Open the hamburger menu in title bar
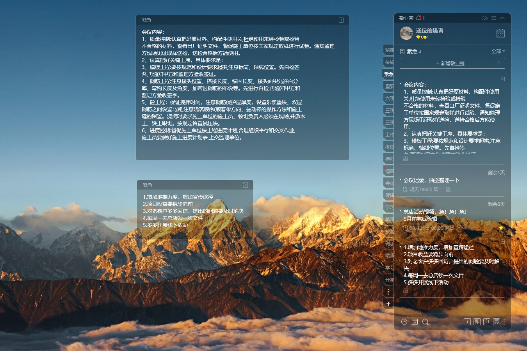The height and width of the screenshot is (351, 527). 493,18
